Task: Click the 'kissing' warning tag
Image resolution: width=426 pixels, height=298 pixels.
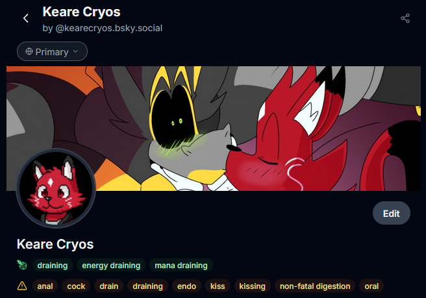Action: point(252,286)
